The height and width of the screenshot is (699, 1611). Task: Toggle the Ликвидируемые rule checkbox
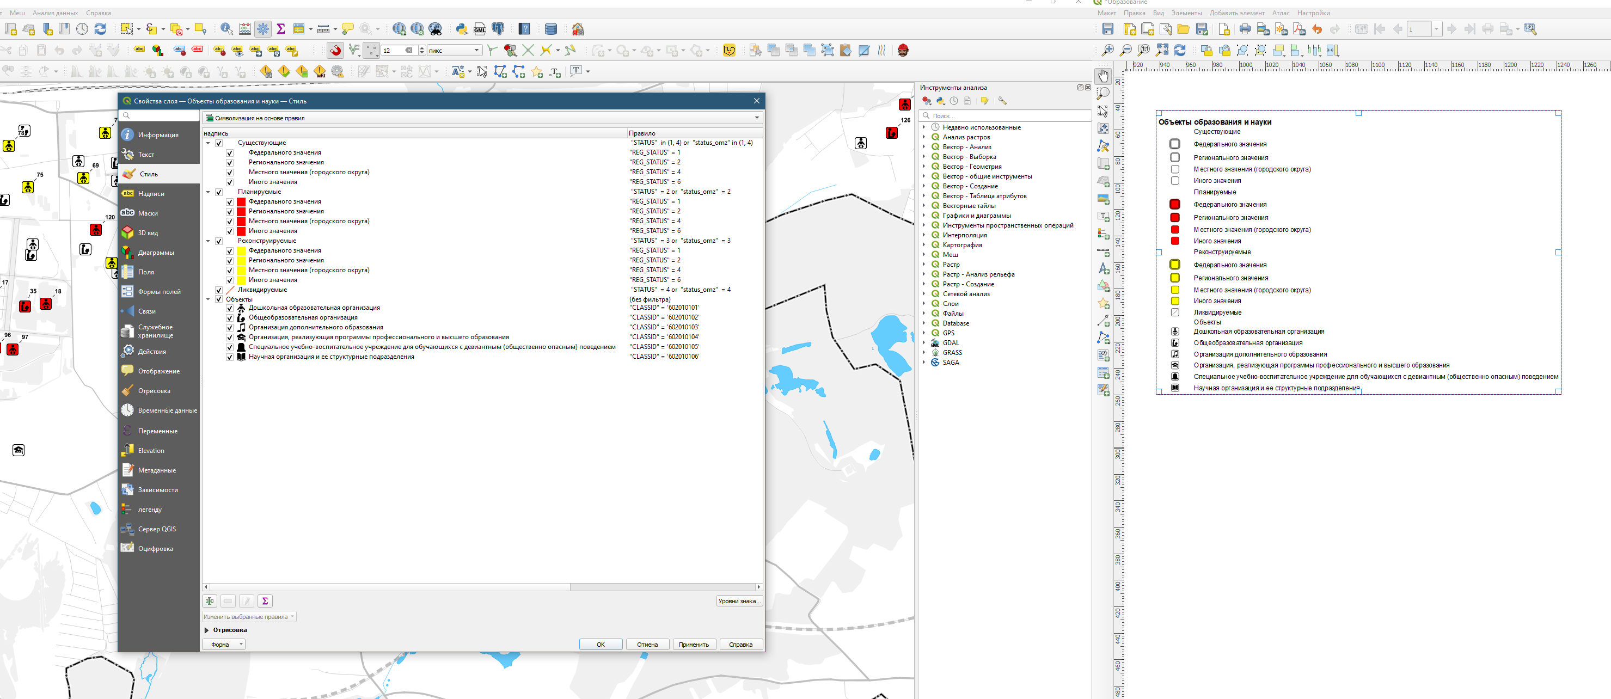pos(219,290)
